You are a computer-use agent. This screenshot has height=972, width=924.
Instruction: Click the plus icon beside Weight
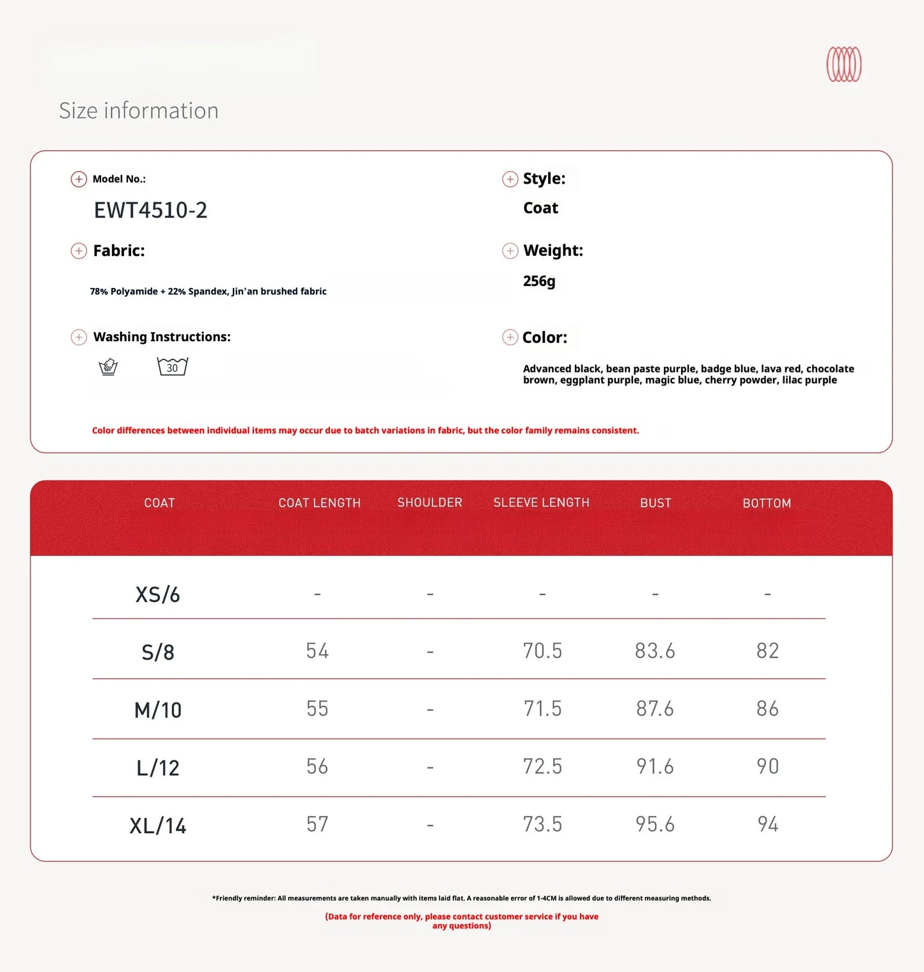[510, 251]
